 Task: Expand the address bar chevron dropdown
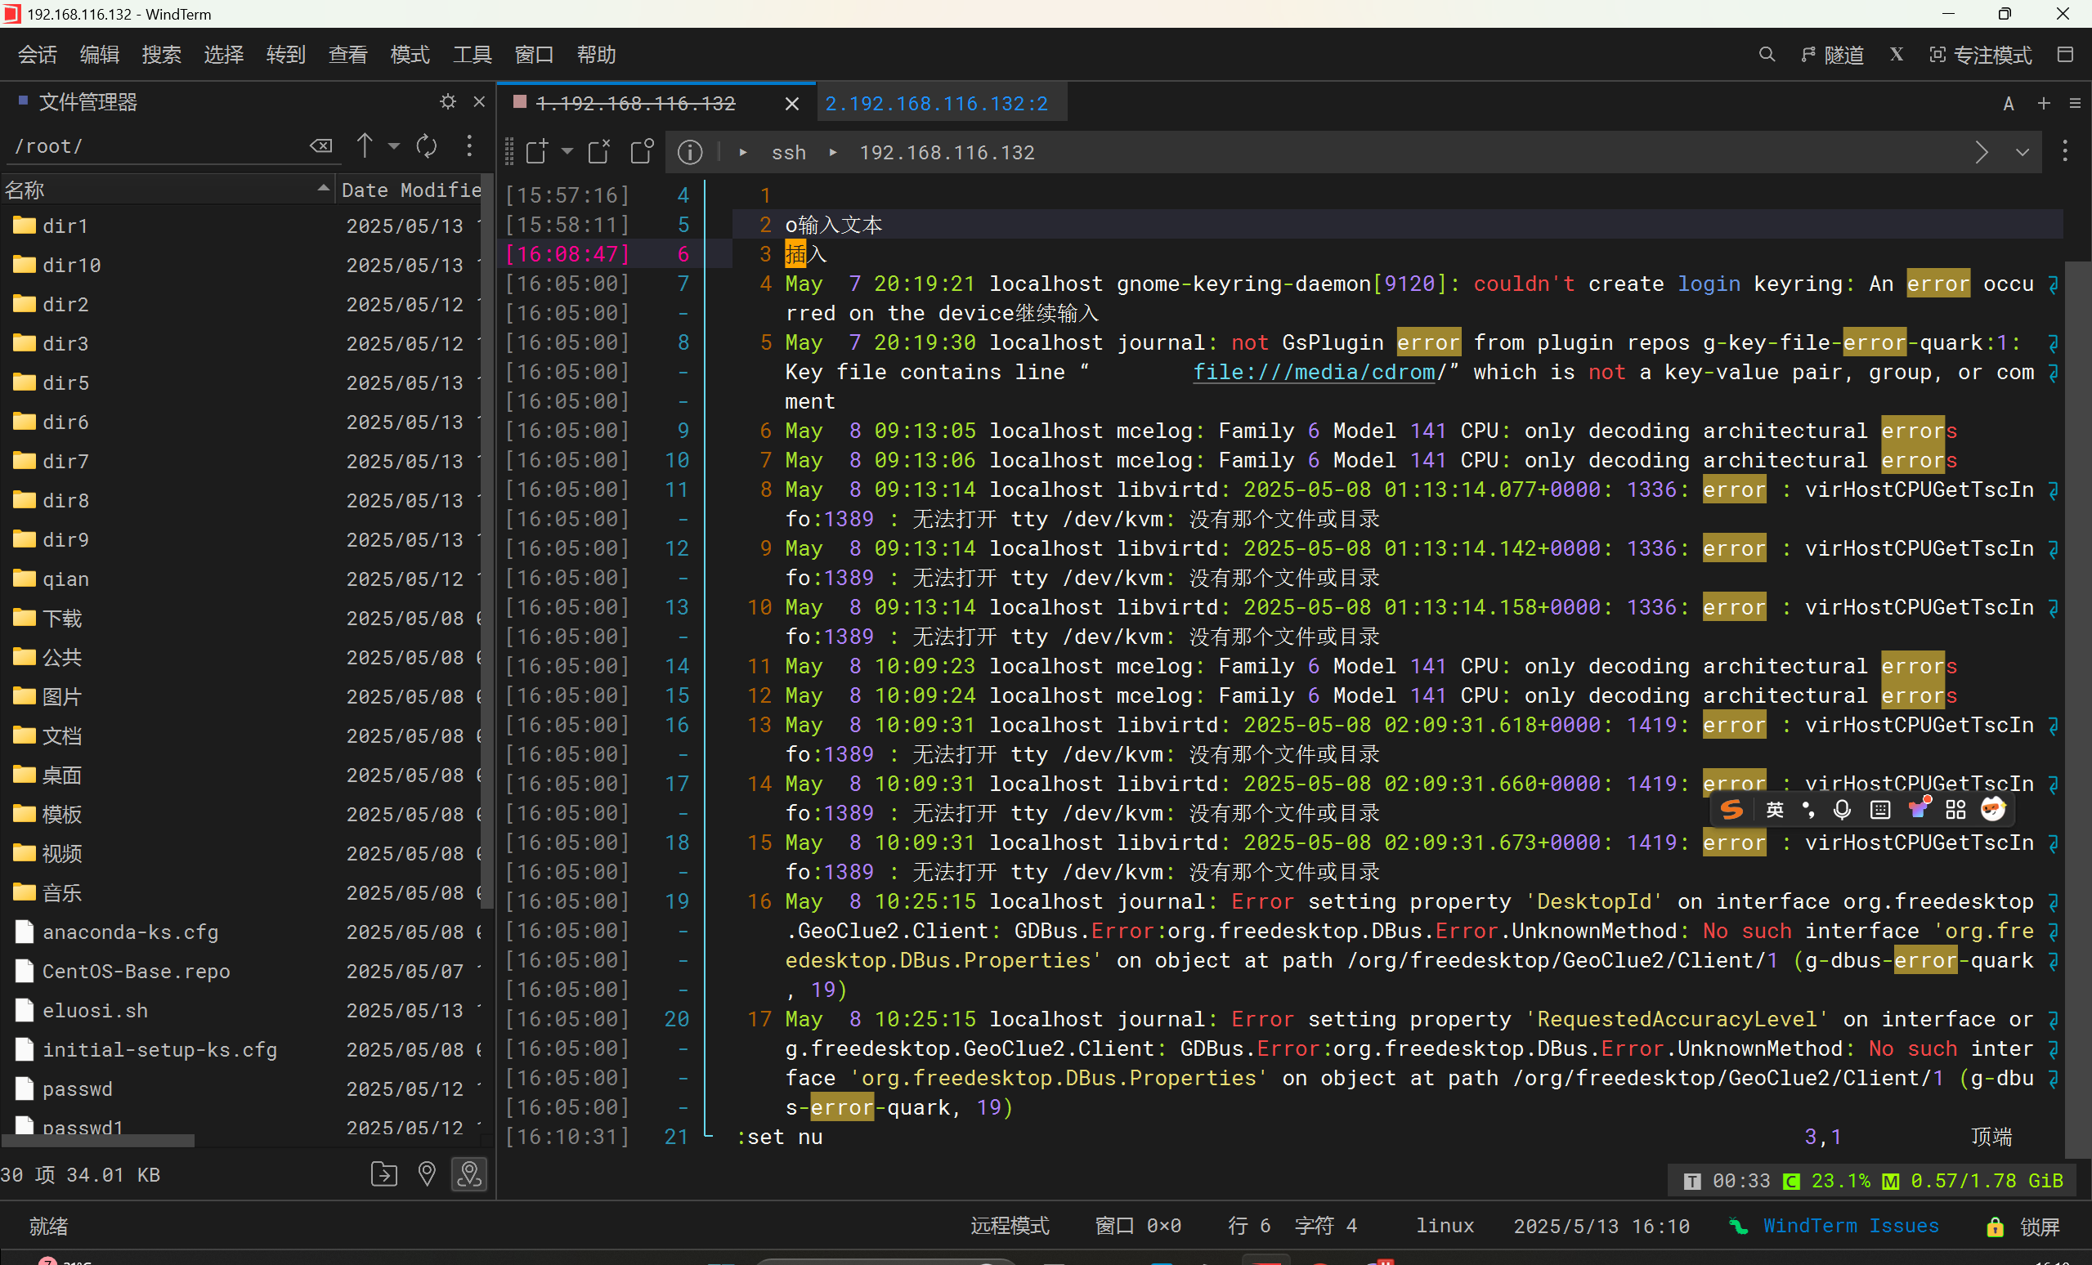point(2023,153)
